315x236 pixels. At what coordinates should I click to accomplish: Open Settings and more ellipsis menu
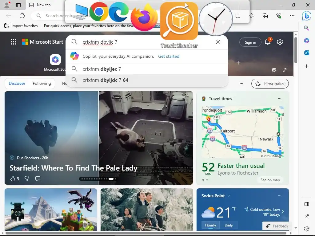(x=292, y=16)
